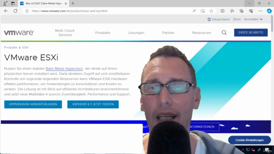Image resolution: width=274 pixels, height=154 pixels.
Task: Open a new browser tab
Action: [73, 3]
